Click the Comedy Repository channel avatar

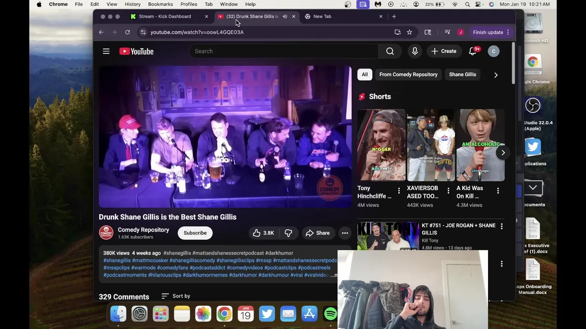pyautogui.click(x=106, y=233)
